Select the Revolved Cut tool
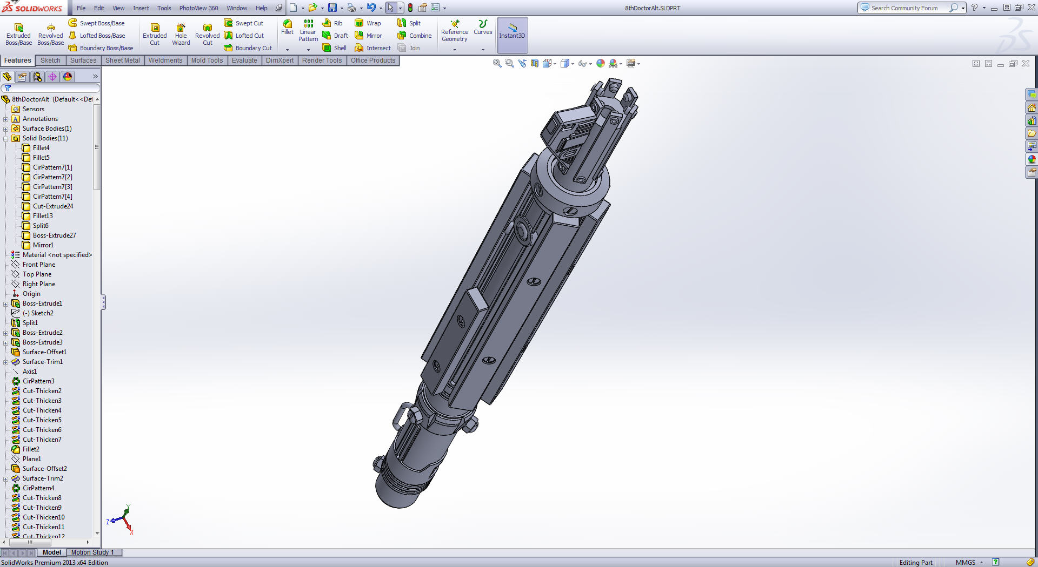 [208, 35]
